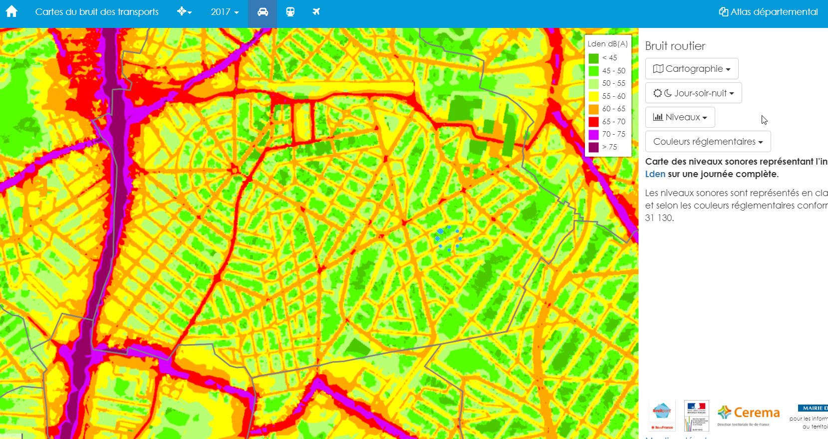Viewport: 828px width, 439px height.
Task: Expand the Niveaux dropdown
Action: (680, 117)
